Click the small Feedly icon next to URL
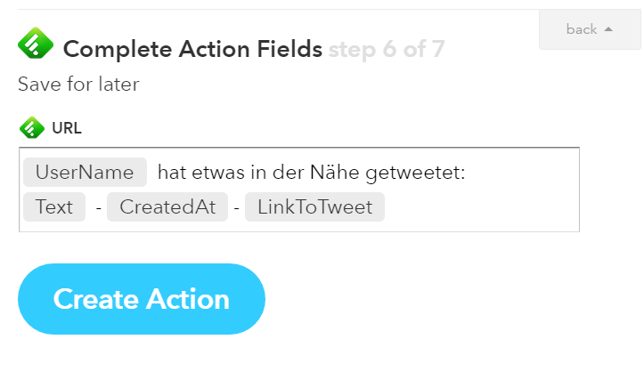The image size is (644, 388). click(x=32, y=127)
